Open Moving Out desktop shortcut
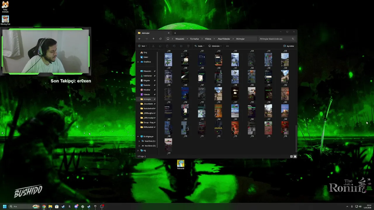The width and height of the screenshot is (374, 210). coord(5,20)
